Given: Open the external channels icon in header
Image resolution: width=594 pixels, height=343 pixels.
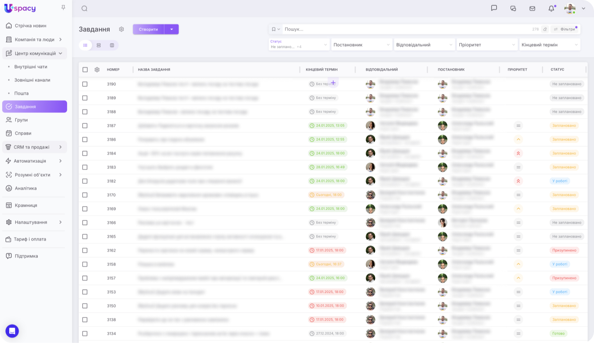Looking at the screenshot, I should (x=513, y=8).
